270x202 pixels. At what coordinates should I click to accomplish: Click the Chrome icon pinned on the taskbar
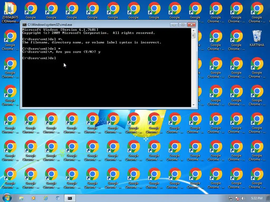[x=58, y=198]
